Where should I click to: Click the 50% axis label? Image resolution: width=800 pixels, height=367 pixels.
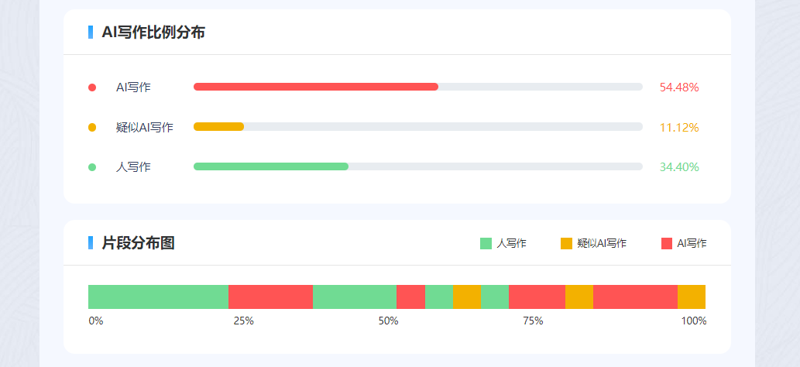388,321
